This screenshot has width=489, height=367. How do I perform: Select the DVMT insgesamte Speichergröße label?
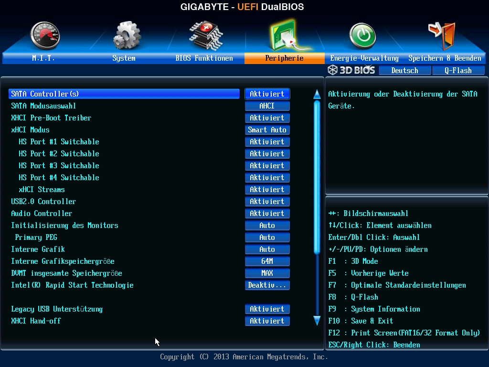[66, 273]
